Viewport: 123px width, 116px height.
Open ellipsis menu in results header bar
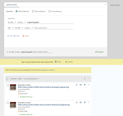tap(89, 78)
